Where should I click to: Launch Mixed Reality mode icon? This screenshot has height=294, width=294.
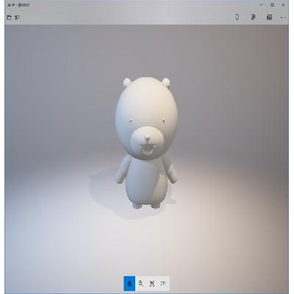pos(237,17)
